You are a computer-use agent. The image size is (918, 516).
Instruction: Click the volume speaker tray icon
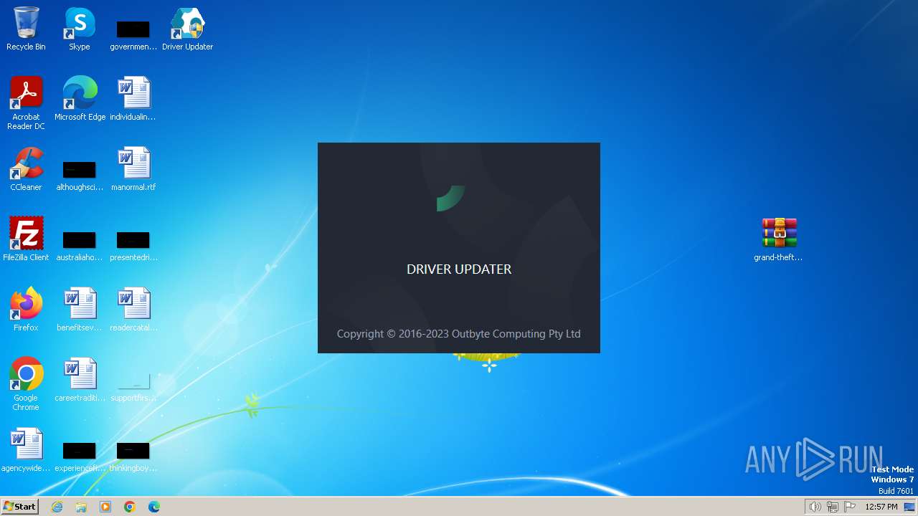point(815,507)
